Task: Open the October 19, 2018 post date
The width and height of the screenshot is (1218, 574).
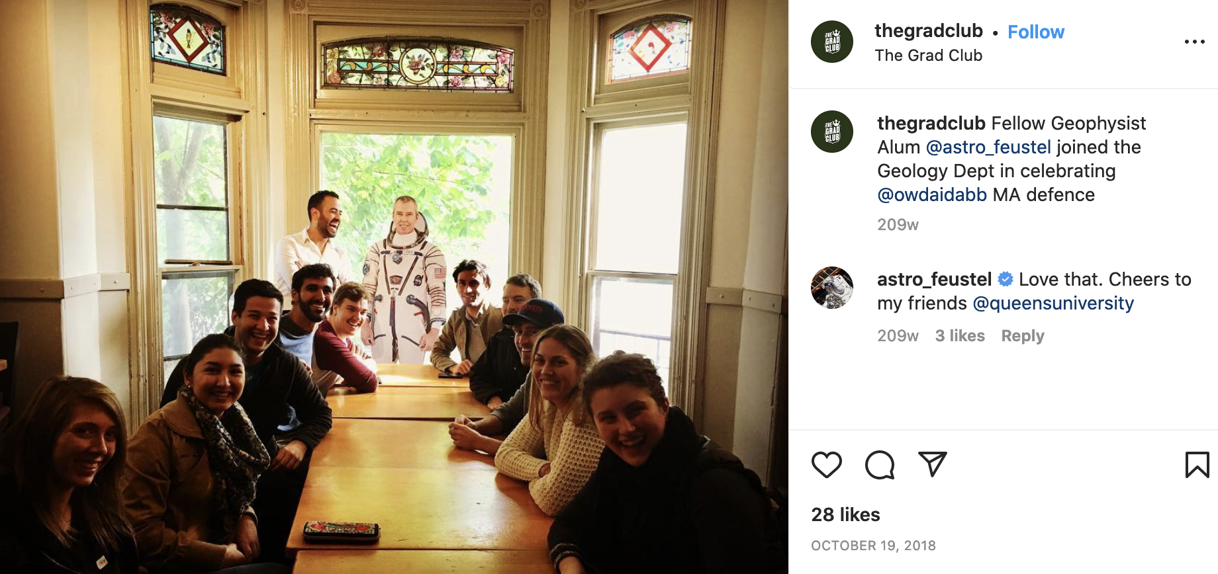Action: (873, 546)
